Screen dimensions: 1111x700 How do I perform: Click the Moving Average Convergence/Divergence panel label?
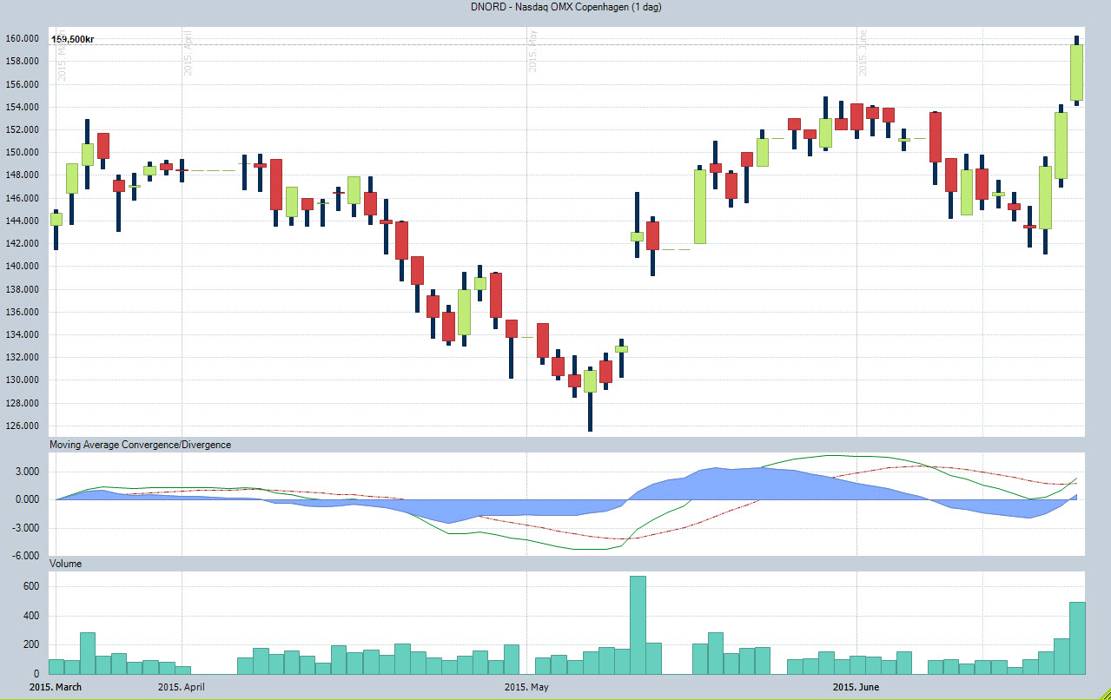coord(141,445)
